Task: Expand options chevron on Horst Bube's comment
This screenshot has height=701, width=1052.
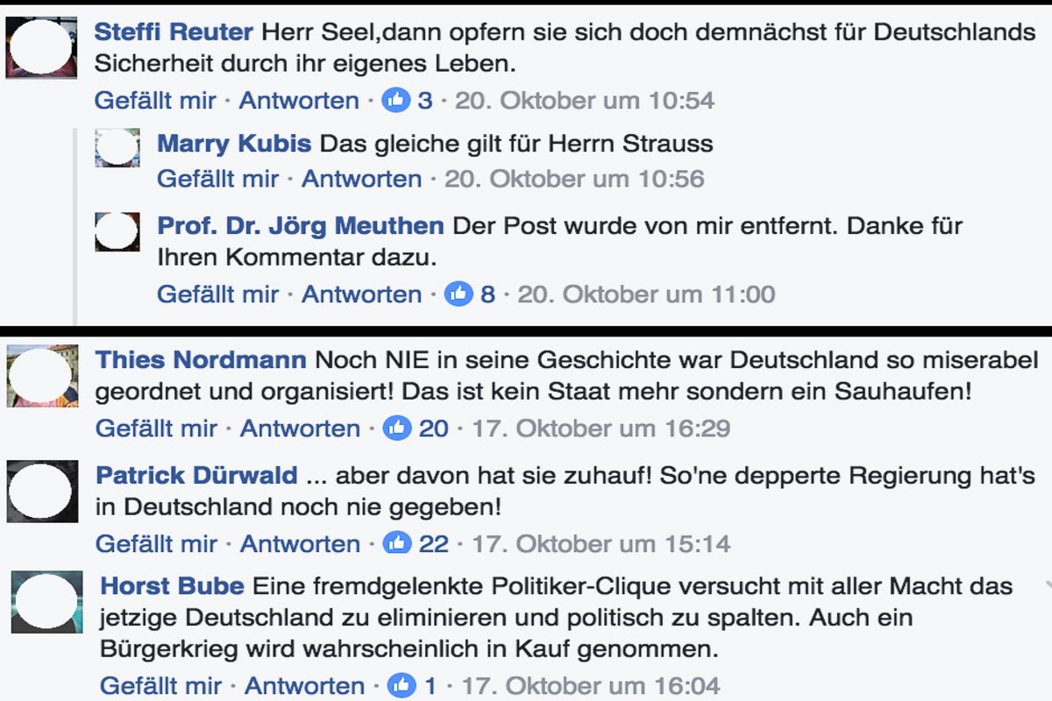Action: click(x=1047, y=584)
